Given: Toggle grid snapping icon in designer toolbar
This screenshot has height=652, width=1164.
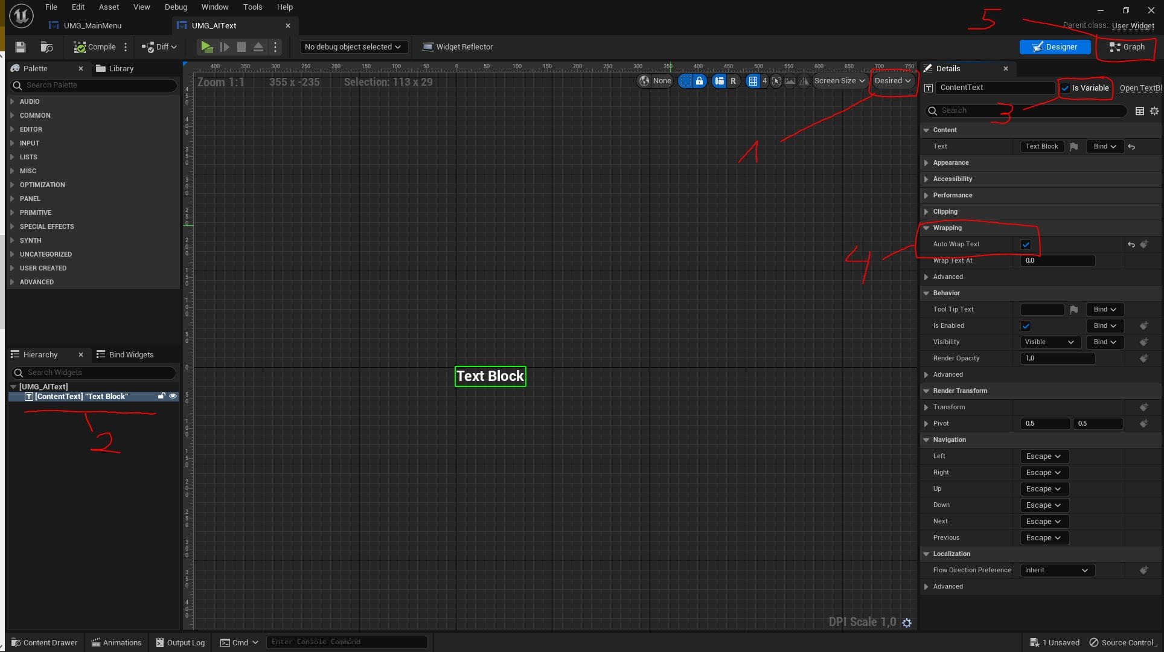Looking at the screenshot, I should pyautogui.click(x=753, y=81).
